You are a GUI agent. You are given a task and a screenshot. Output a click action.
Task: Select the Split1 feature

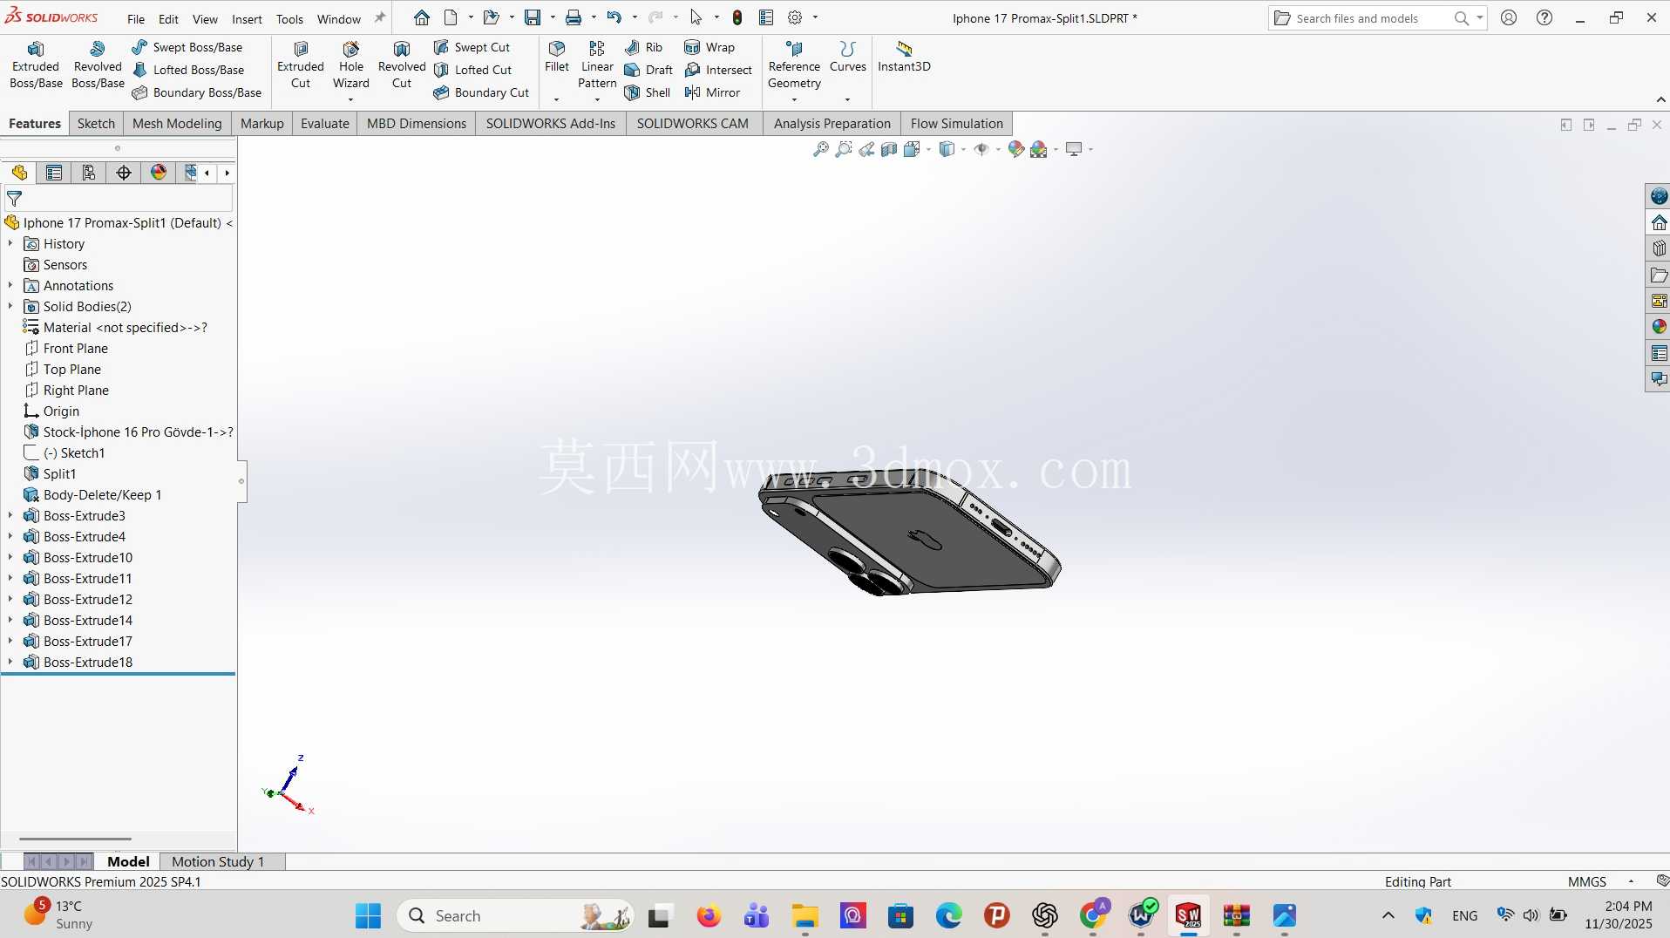click(x=59, y=474)
